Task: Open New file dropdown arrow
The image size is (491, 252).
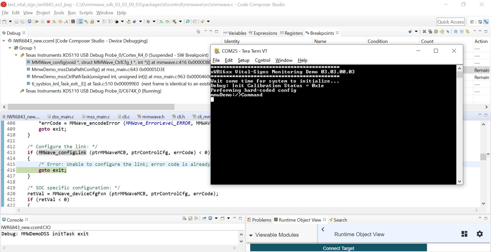Action: (10, 21)
